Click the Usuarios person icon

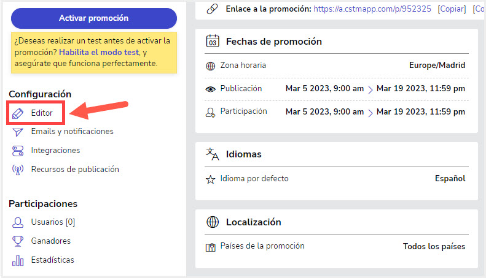coord(18,222)
